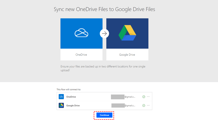Viewport: 218px width, 121px height.
Task: Click the Google Drive connection green checkmark
Action: click(x=144, y=106)
